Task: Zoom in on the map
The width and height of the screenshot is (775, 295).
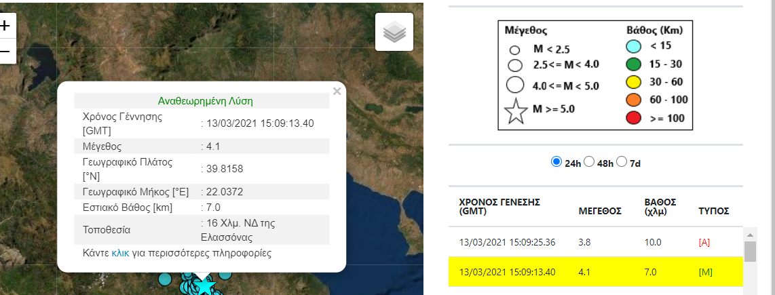Action: pyautogui.click(x=5, y=26)
